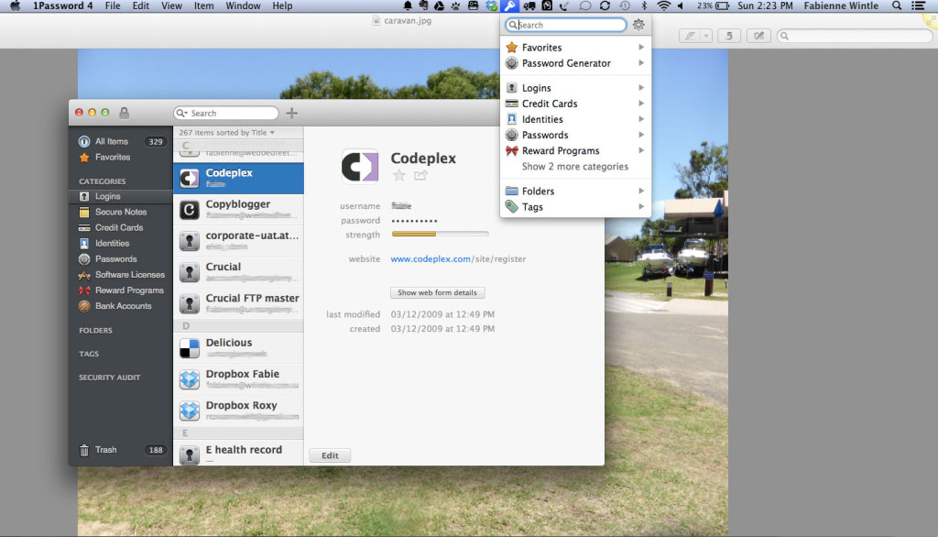Select Reward Programs category in sidebar

point(120,290)
